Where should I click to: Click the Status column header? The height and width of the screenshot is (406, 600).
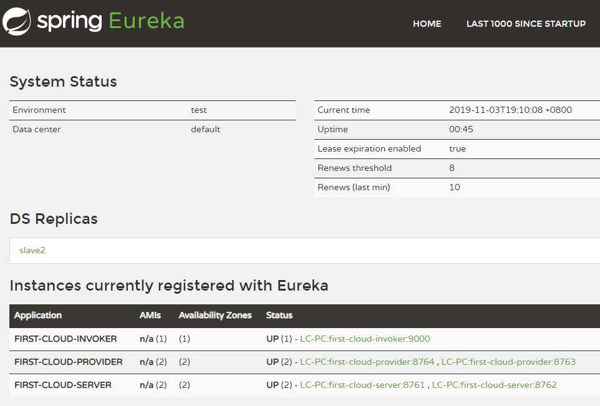[279, 316]
